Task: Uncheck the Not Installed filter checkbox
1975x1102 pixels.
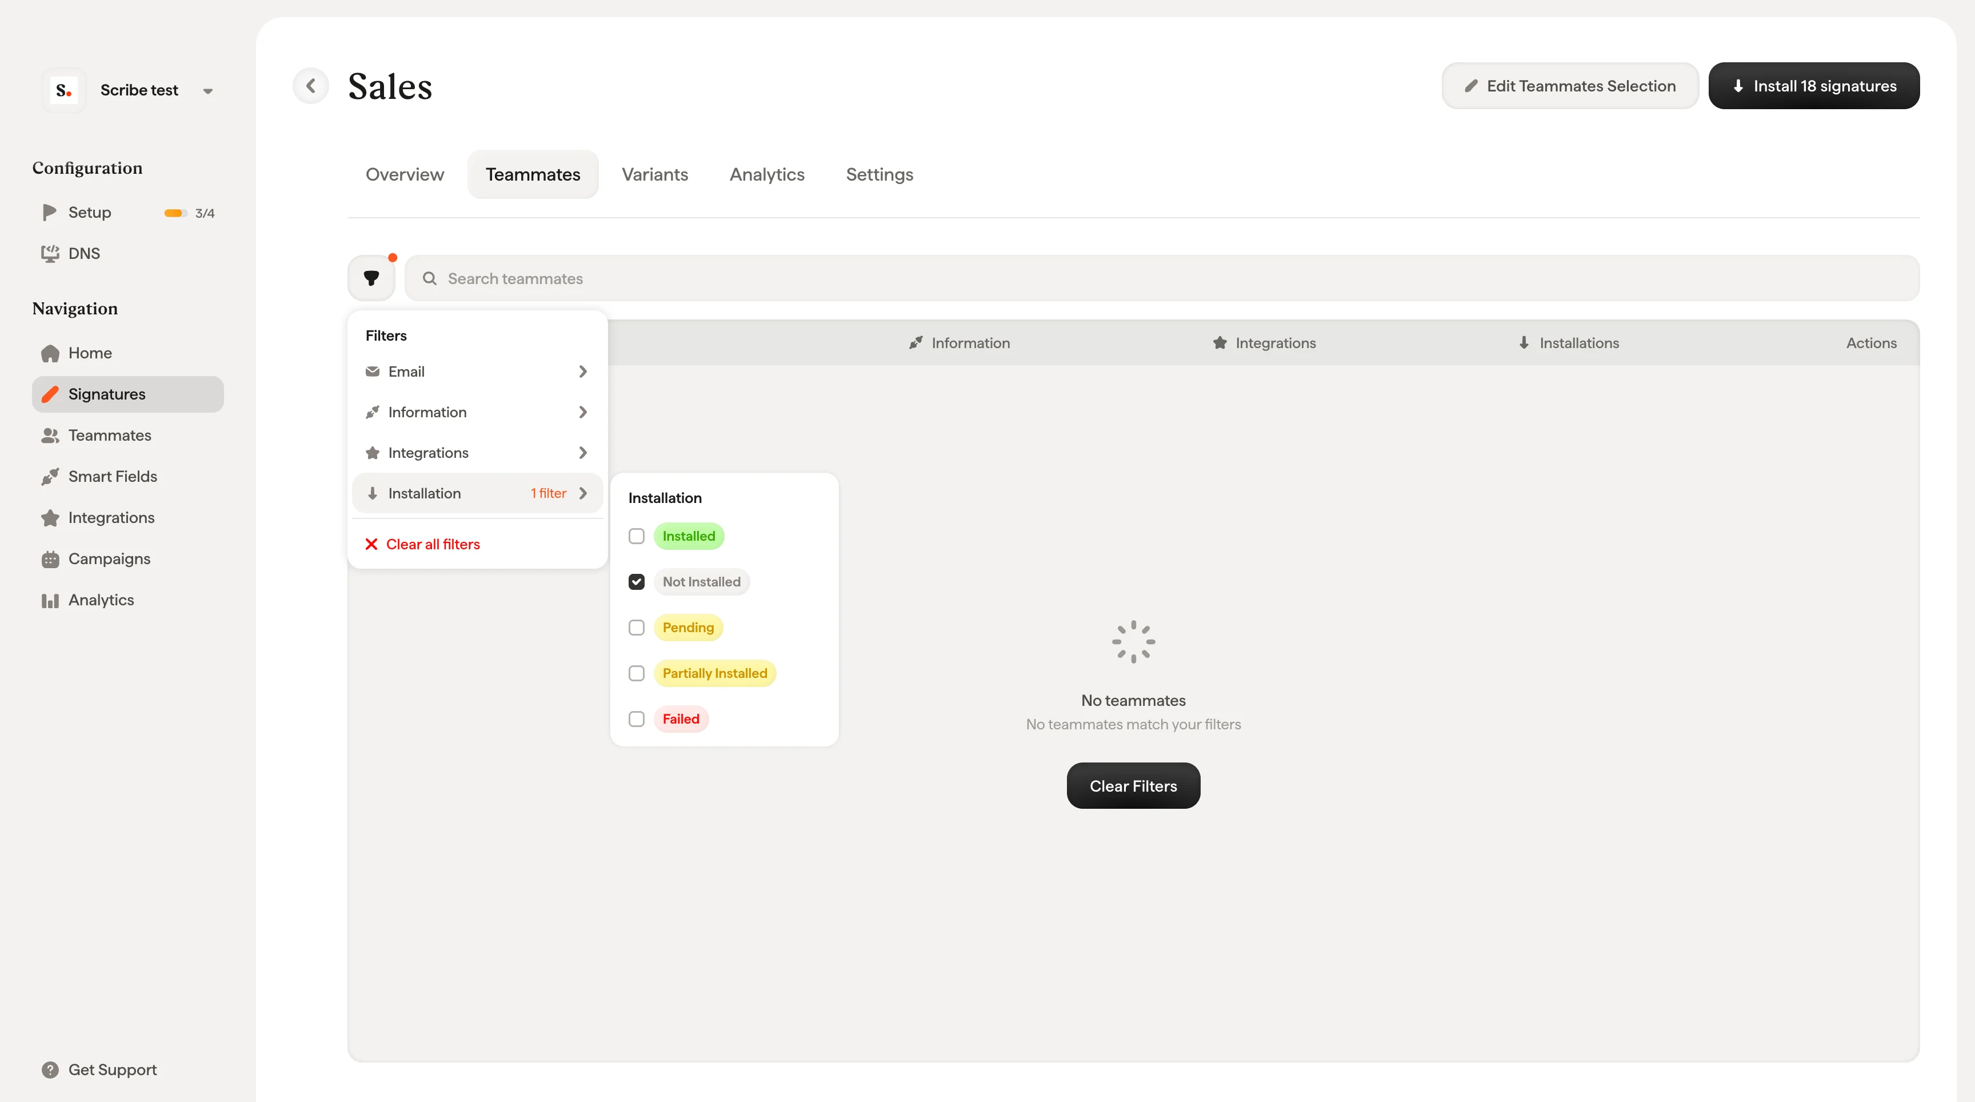Action: pos(637,582)
